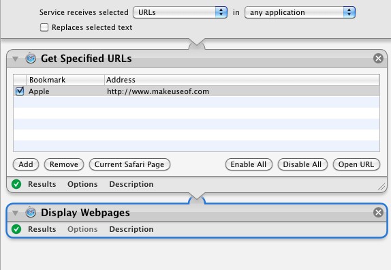
Task: Select the Apple bookmark name cell
Action: tap(39, 91)
